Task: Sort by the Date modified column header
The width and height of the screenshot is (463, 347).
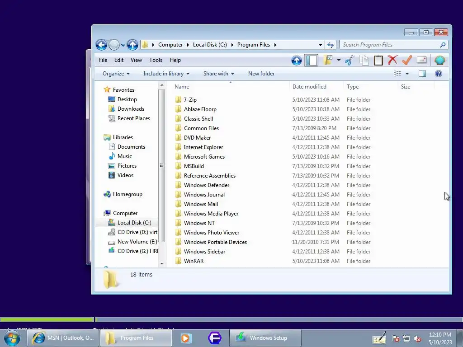Action: [317, 86]
